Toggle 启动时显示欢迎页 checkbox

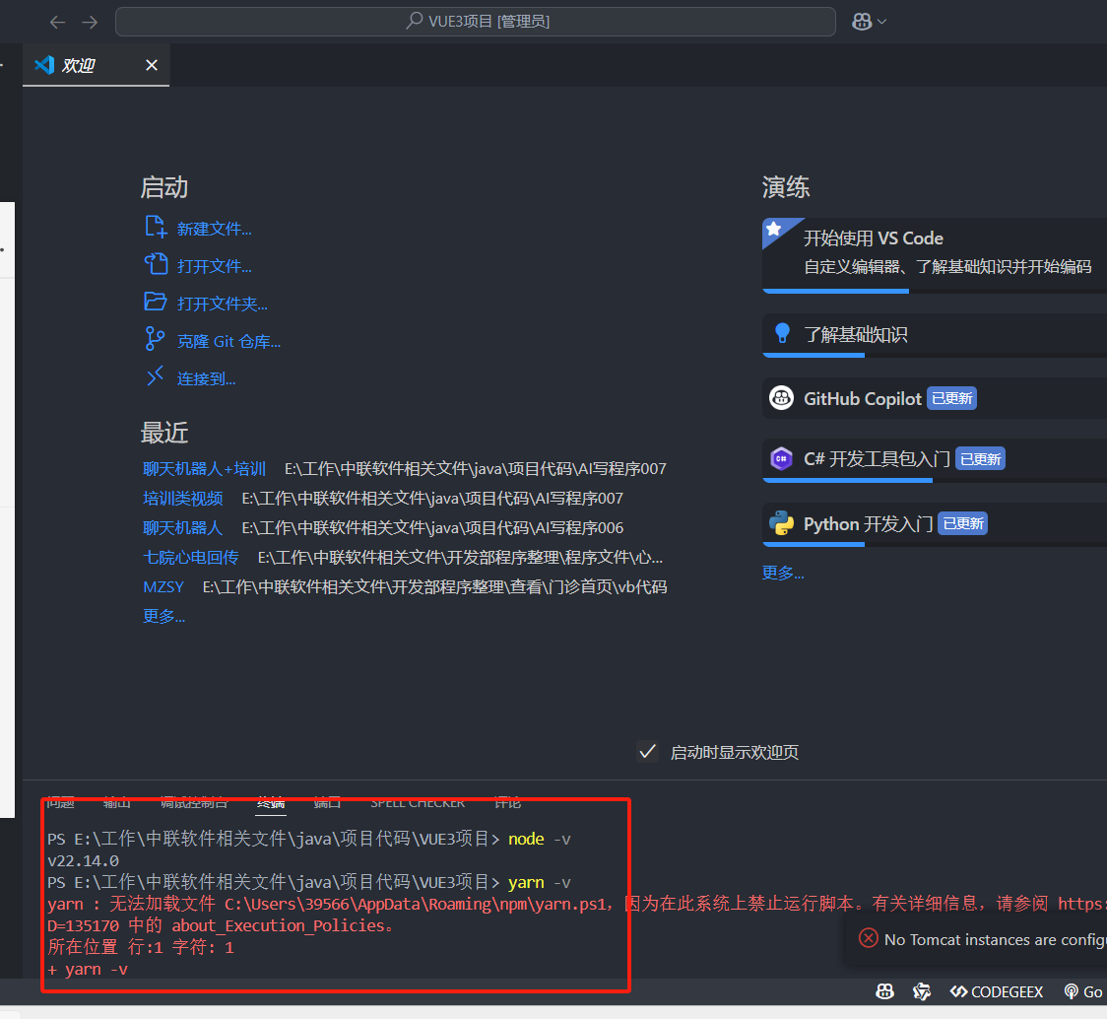click(647, 751)
